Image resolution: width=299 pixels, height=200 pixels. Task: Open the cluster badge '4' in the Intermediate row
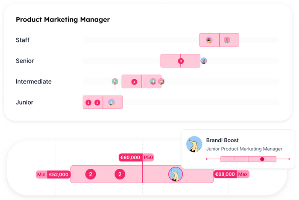pyautogui.click(x=134, y=82)
